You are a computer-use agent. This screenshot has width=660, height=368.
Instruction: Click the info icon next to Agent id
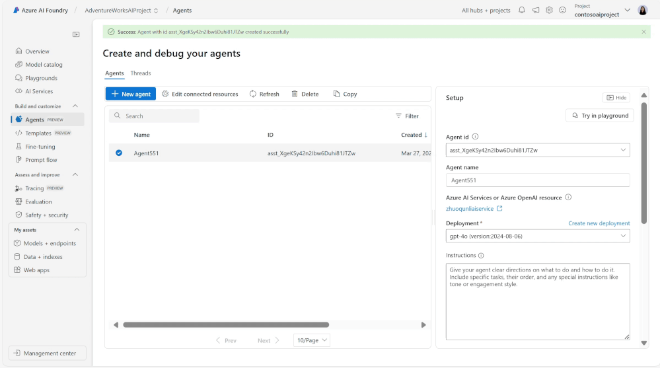point(475,137)
